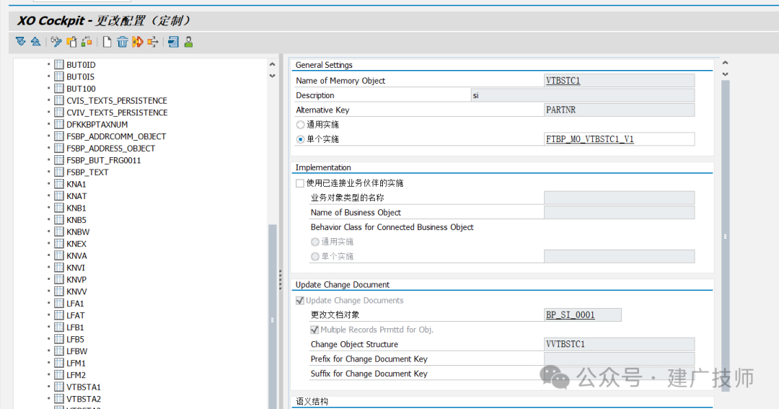Click the orange square with arrows icon

[152, 42]
